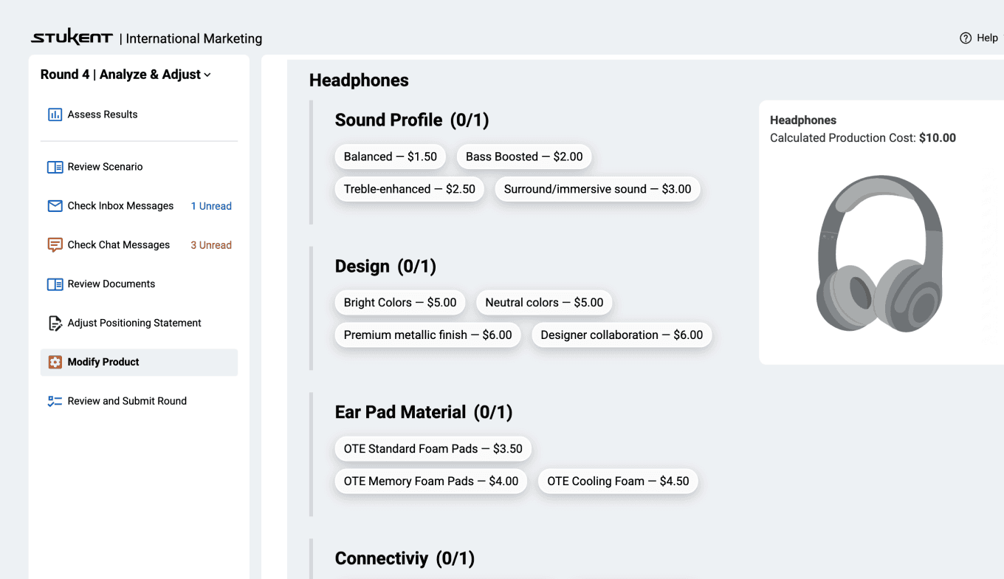
Task: Click the inbox envelope icon
Action: point(55,206)
